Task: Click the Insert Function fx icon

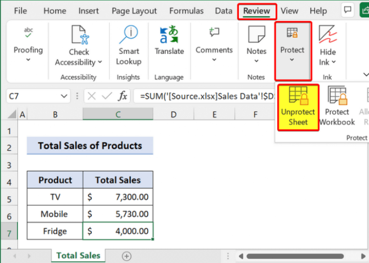Action: coord(123,96)
